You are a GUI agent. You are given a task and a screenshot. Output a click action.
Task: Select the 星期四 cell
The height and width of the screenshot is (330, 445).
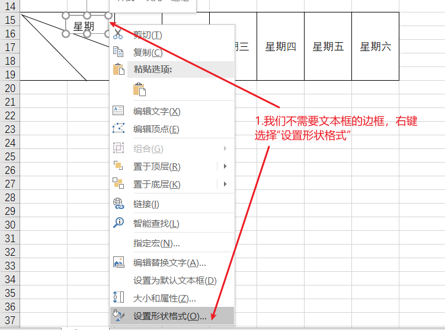280,46
